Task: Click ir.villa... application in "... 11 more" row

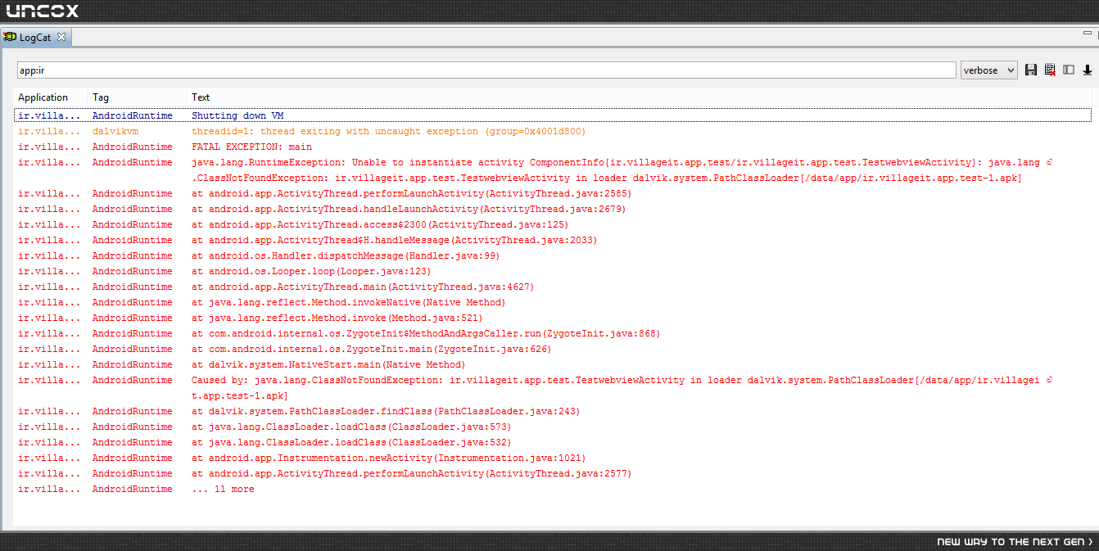Action: point(49,489)
